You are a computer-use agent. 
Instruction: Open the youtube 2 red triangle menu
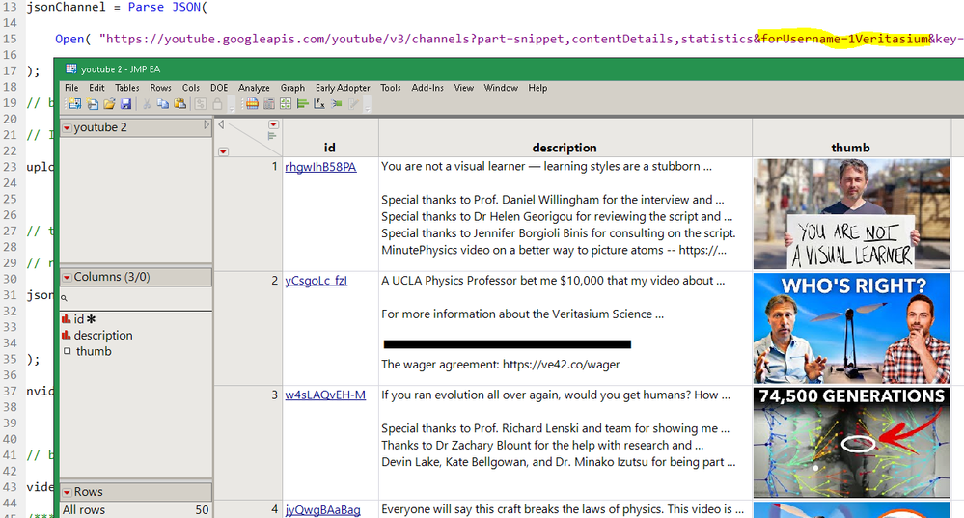click(67, 127)
